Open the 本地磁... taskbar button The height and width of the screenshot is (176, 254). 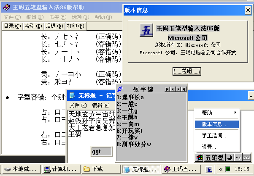pos(22,169)
